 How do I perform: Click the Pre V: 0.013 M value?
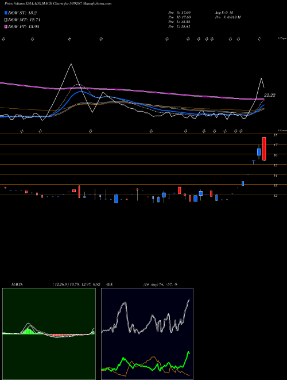tap(227, 17)
